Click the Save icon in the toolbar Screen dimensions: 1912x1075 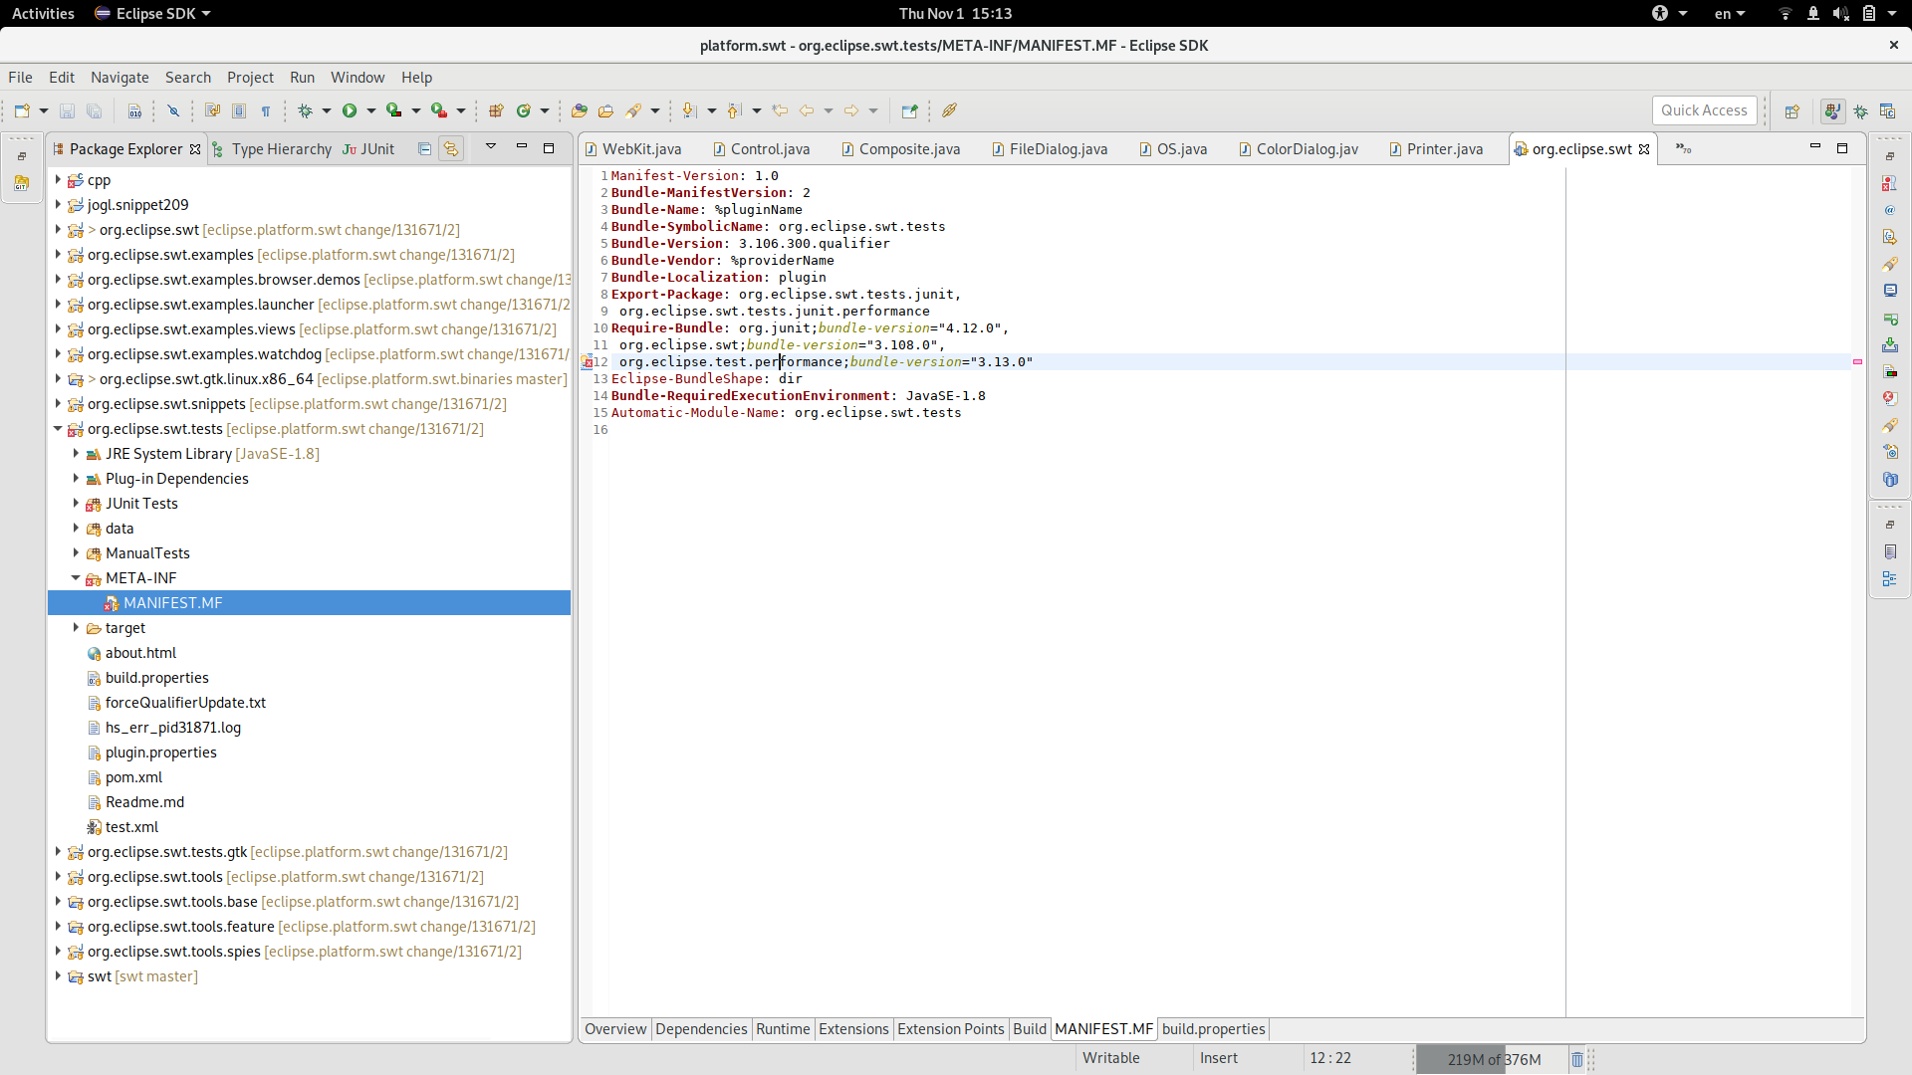(x=68, y=110)
